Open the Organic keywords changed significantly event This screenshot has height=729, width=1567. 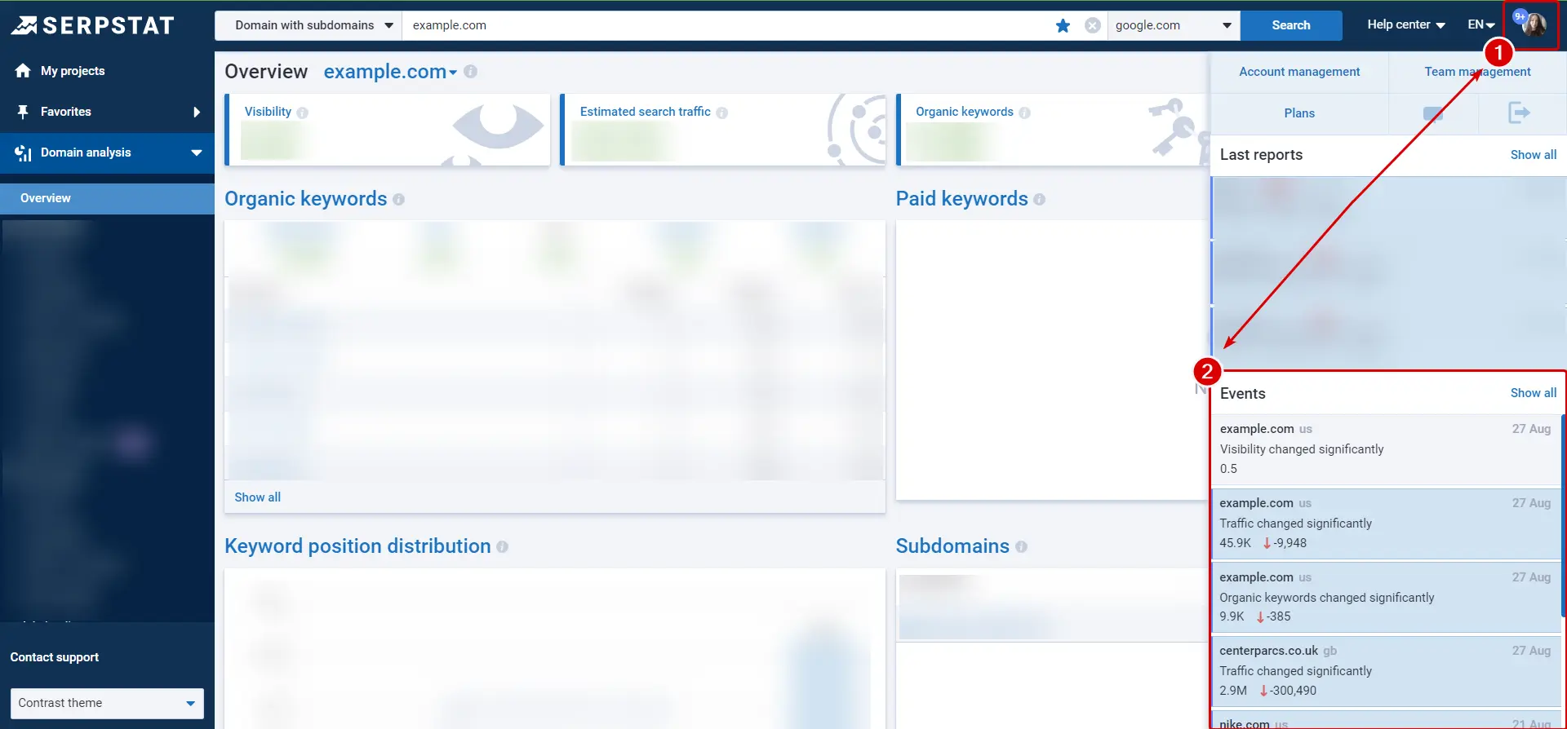click(x=1386, y=597)
